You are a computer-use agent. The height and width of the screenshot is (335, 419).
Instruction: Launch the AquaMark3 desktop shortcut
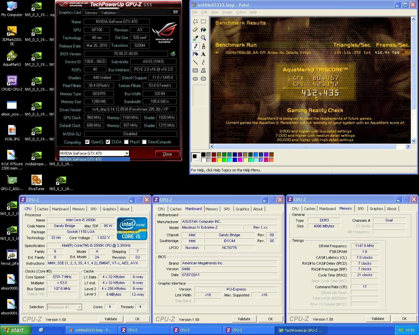tap(12, 59)
